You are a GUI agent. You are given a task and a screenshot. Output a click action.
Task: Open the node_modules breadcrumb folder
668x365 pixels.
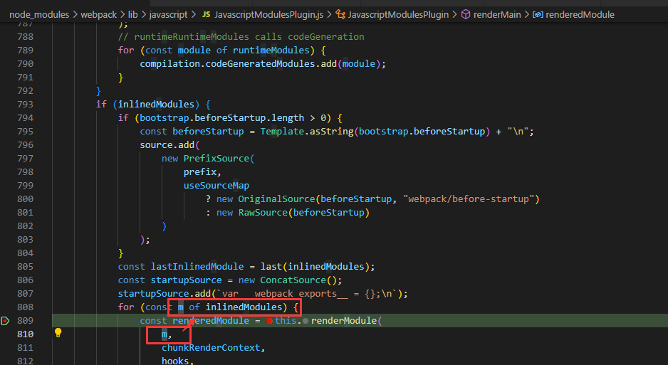[x=39, y=14]
